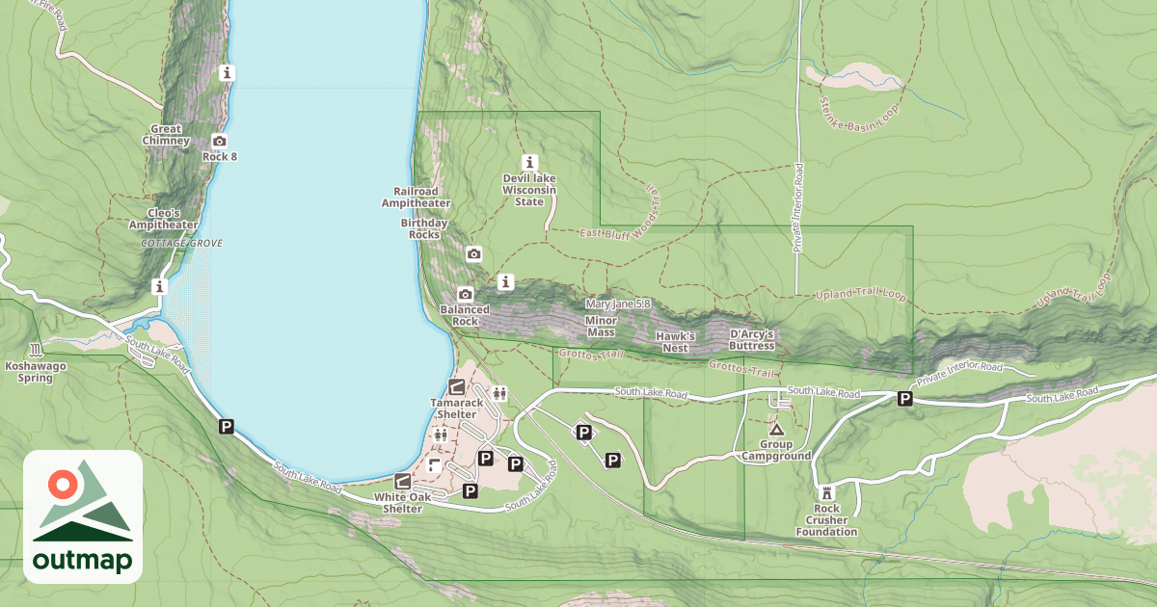The height and width of the screenshot is (607, 1157).
Task: Click the Minor Mass label
Action: click(x=601, y=327)
